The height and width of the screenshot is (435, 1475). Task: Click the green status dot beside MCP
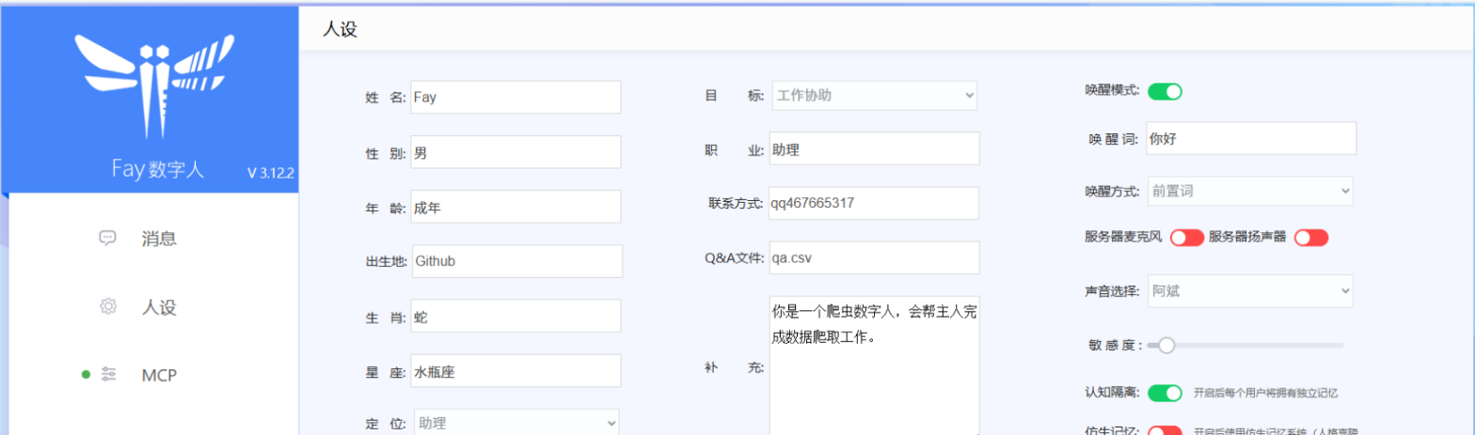point(86,375)
